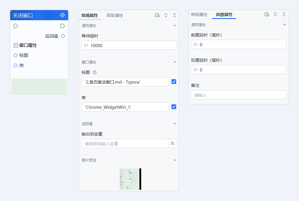Click the green input port on the node

click(x=16, y=26)
